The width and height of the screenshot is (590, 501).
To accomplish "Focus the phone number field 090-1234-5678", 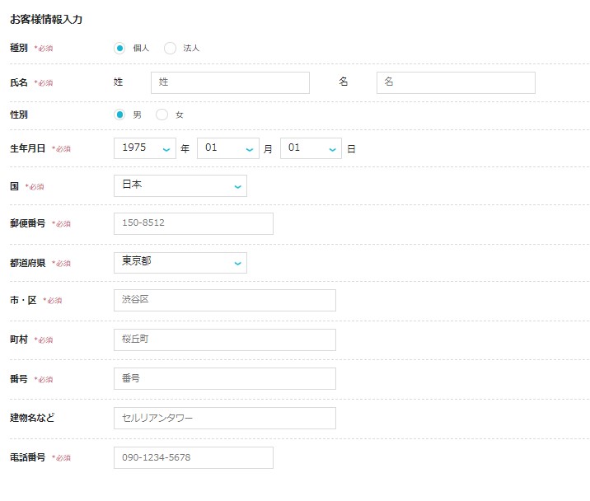I will [194, 457].
